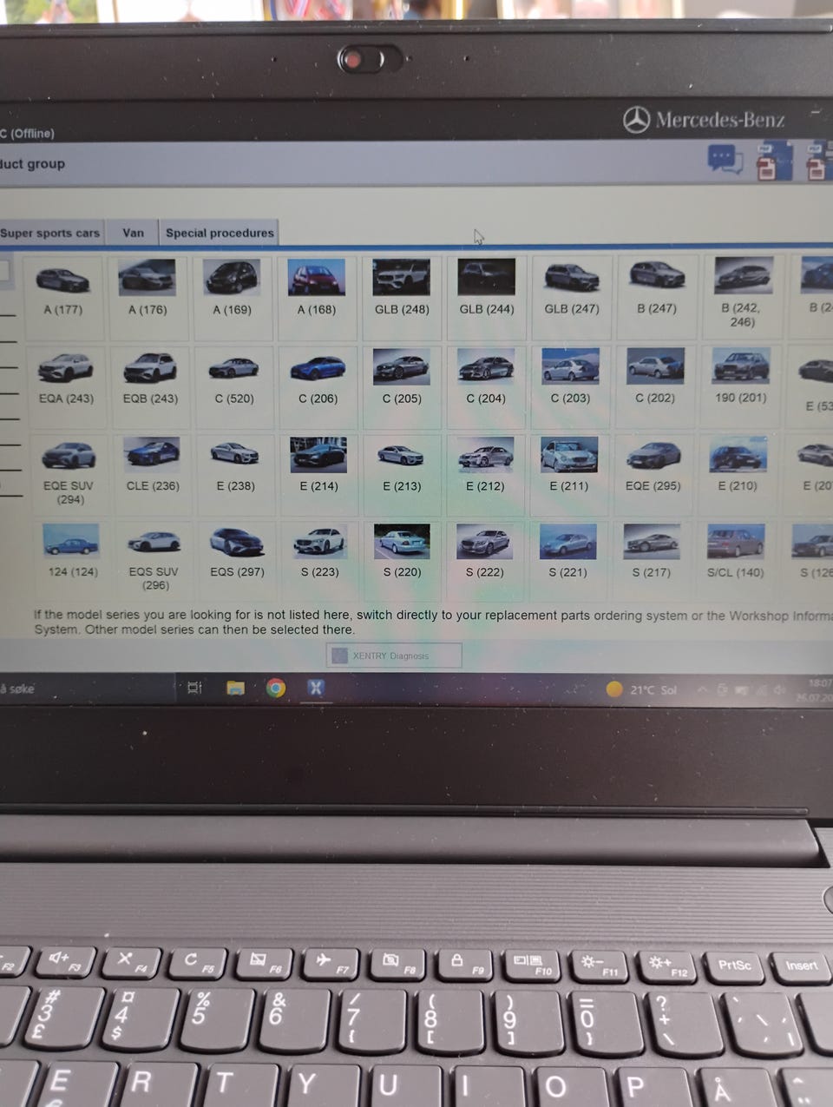The image size is (833, 1107).
Task: Select the CLE (236) model series
Action: point(153,474)
